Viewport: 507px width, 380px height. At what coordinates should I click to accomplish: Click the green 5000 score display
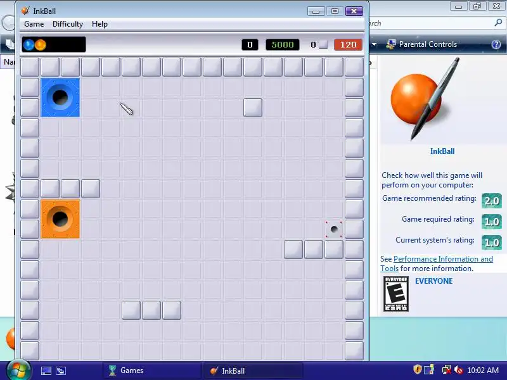pyautogui.click(x=283, y=44)
